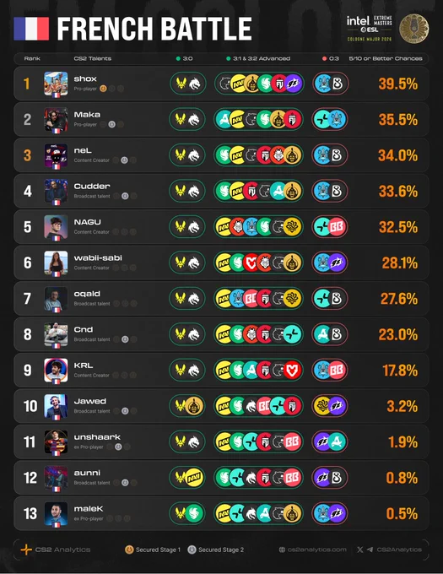Viewport: 443px width, 574px height.
Task: Click KRL's circular avatar
Action: click(x=56, y=370)
